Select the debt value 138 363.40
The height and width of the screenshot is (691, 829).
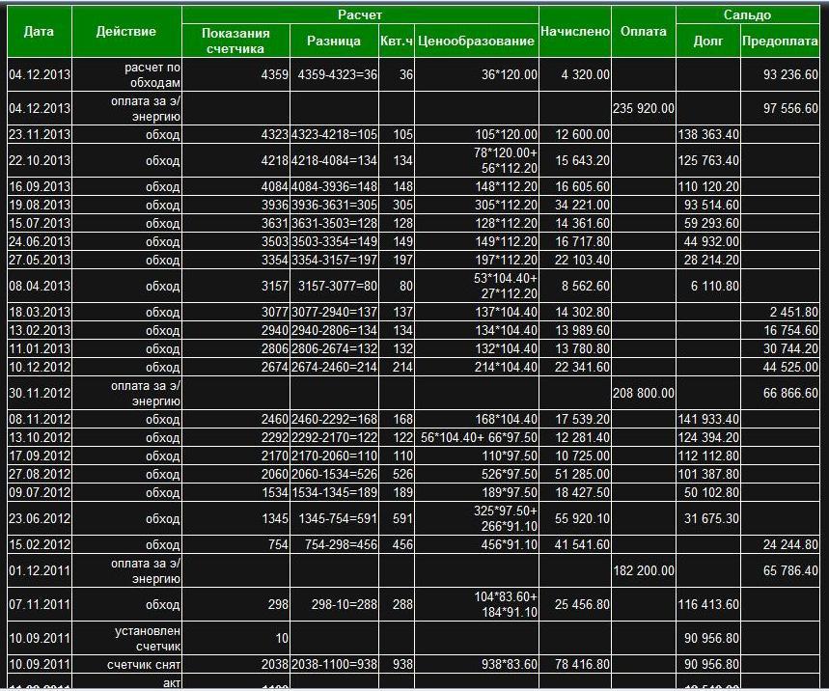point(708,135)
